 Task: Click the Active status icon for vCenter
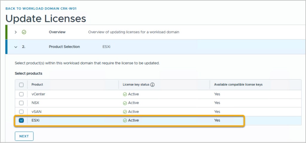click(x=125, y=94)
